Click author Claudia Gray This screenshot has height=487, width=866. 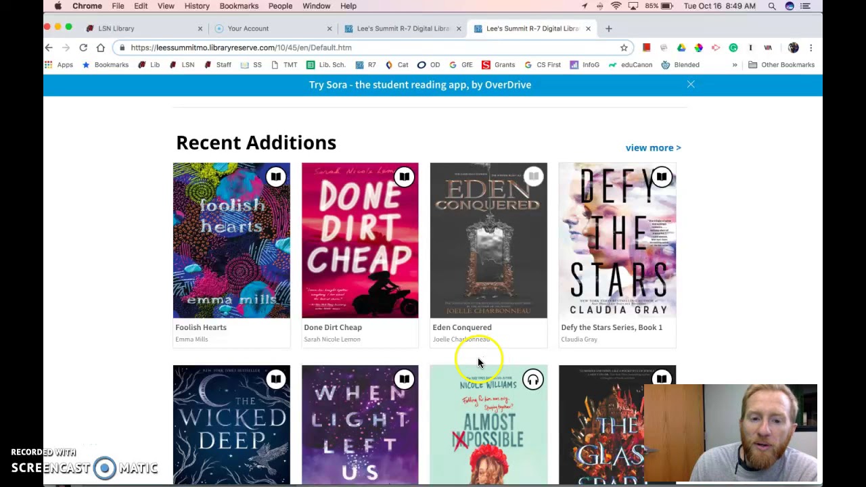(579, 340)
